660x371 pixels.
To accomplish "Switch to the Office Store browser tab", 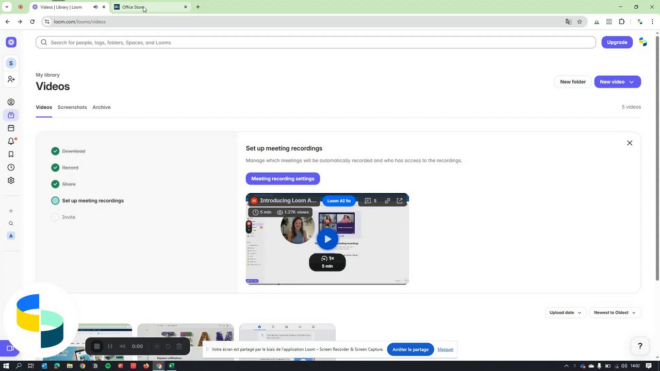I will tap(151, 7).
